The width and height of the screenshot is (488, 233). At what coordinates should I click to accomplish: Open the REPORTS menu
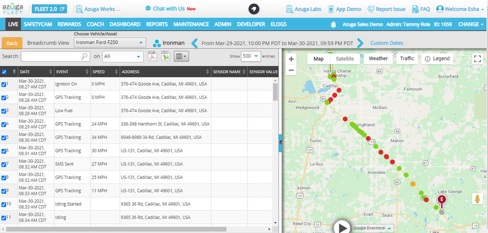click(157, 24)
